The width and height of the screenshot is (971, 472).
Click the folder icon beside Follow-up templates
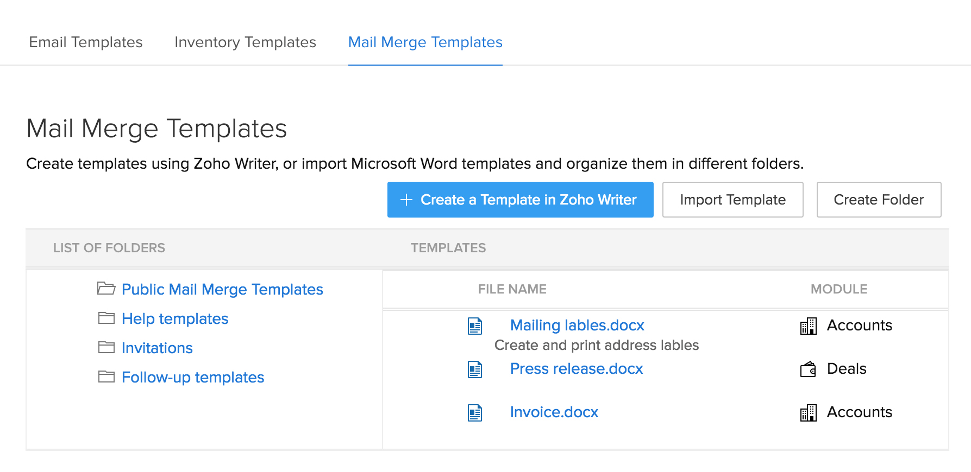click(x=107, y=377)
